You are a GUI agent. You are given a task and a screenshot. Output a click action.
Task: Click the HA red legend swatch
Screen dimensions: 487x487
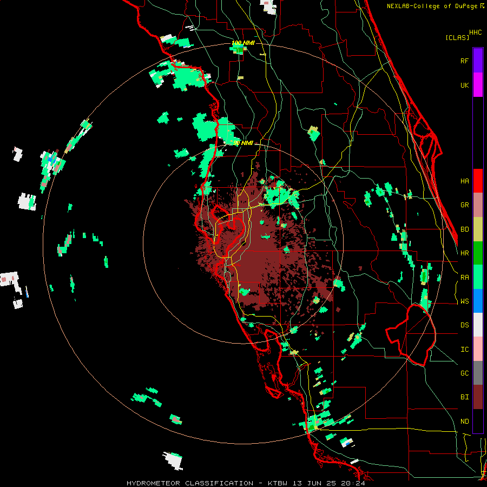tap(478, 181)
